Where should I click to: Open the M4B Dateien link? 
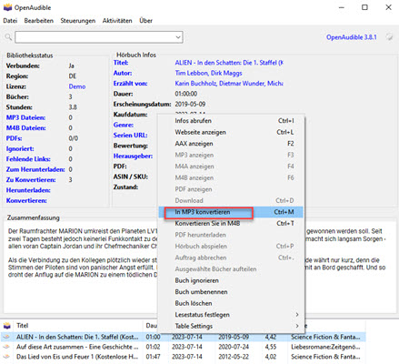click(26, 128)
